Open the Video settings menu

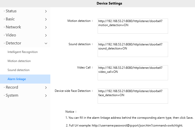pos(11,35)
